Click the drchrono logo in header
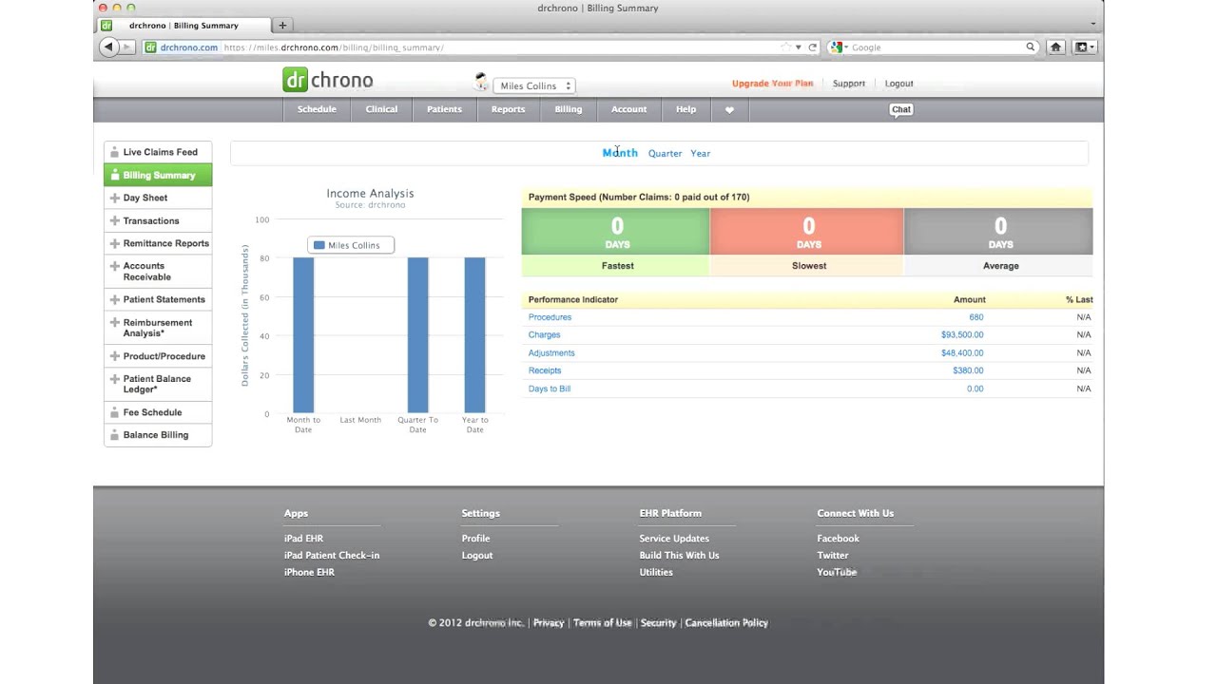The width and height of the screenshot is (1217, 684). 328,80
